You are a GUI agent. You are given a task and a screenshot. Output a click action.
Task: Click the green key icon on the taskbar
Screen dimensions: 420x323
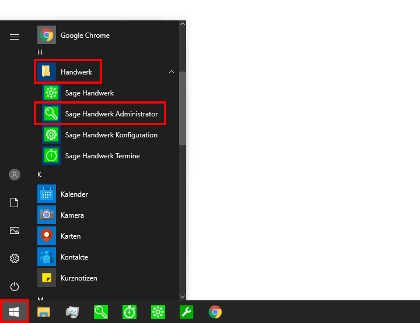(101, 312)
